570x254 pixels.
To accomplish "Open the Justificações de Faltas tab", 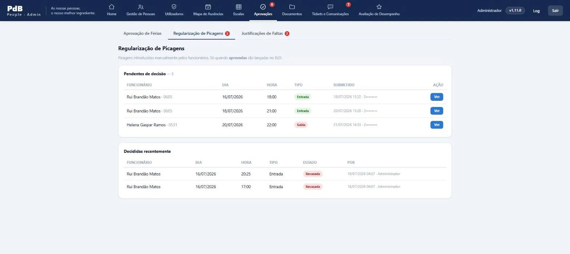I will pos(265,33).
